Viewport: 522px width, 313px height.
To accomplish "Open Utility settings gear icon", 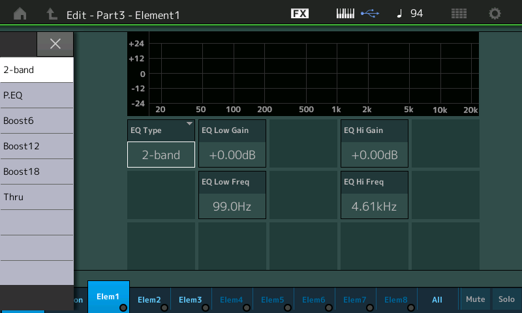I will click(495, 14).
